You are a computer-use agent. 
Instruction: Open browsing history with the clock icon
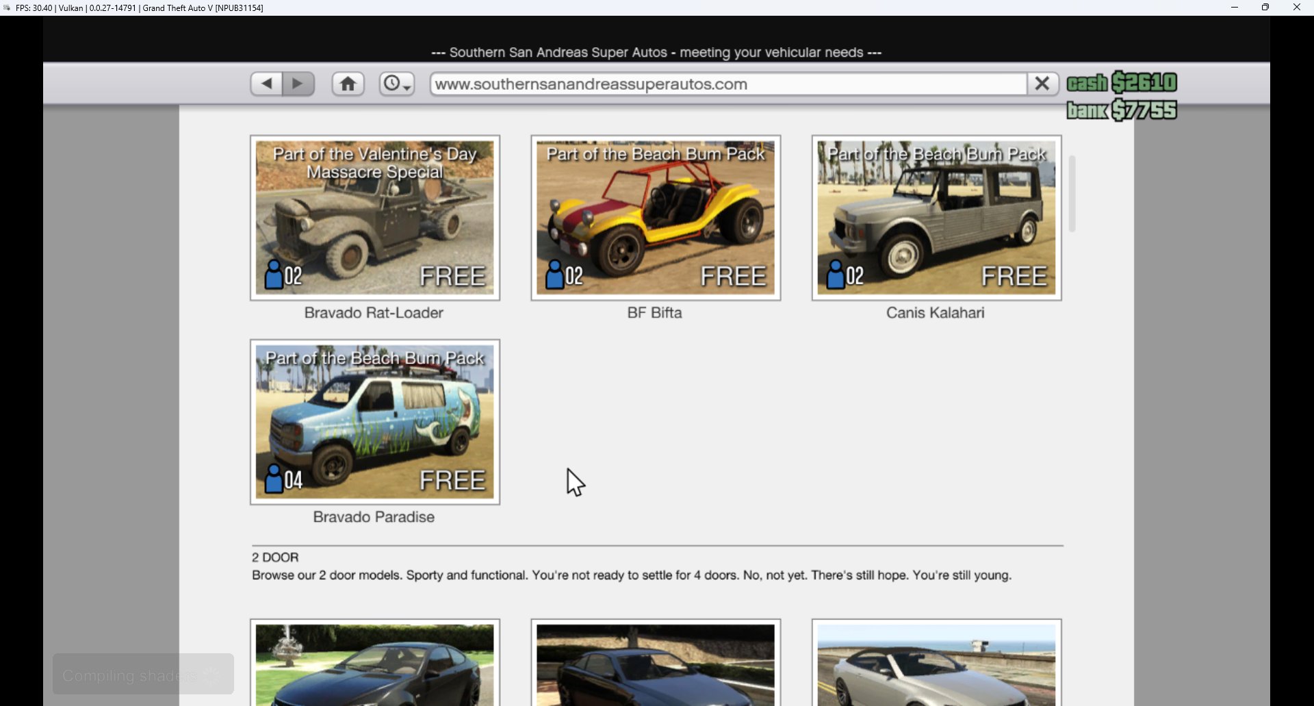(392, 83)
